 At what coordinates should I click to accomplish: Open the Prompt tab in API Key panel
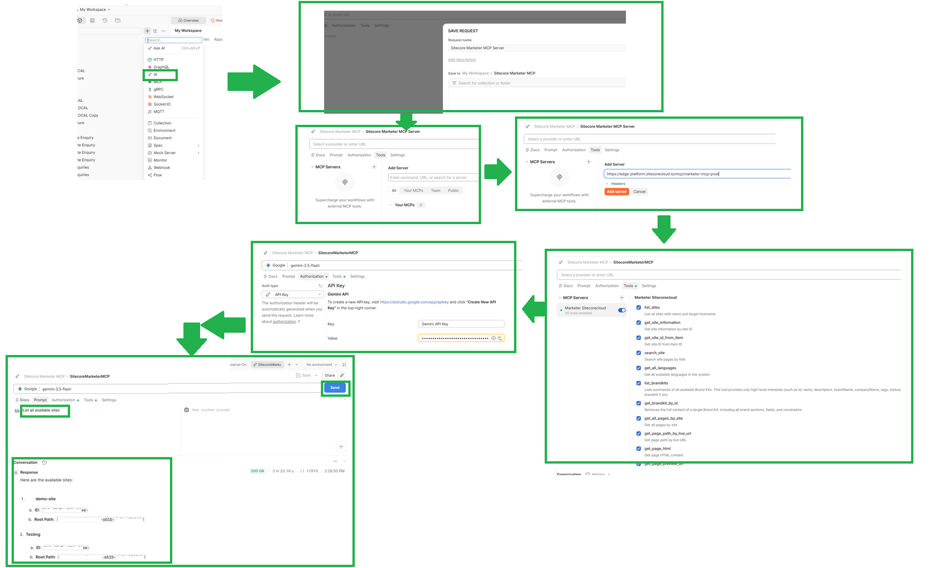click(x=288, y=277)
